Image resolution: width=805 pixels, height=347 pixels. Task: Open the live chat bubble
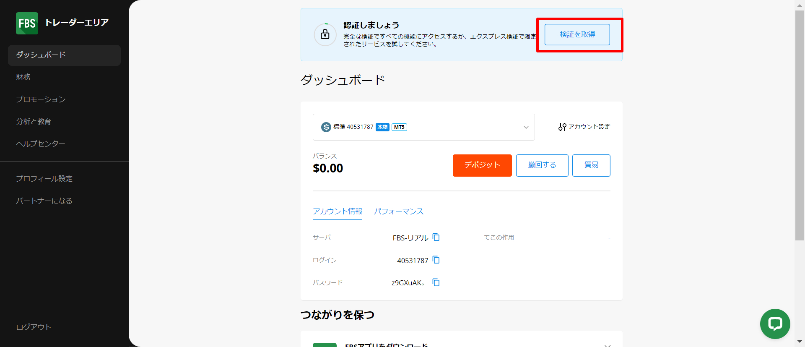point(775,324)
